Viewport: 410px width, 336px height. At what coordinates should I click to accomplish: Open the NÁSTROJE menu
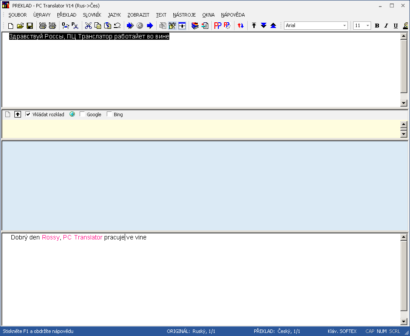click(x=184, y=15)
